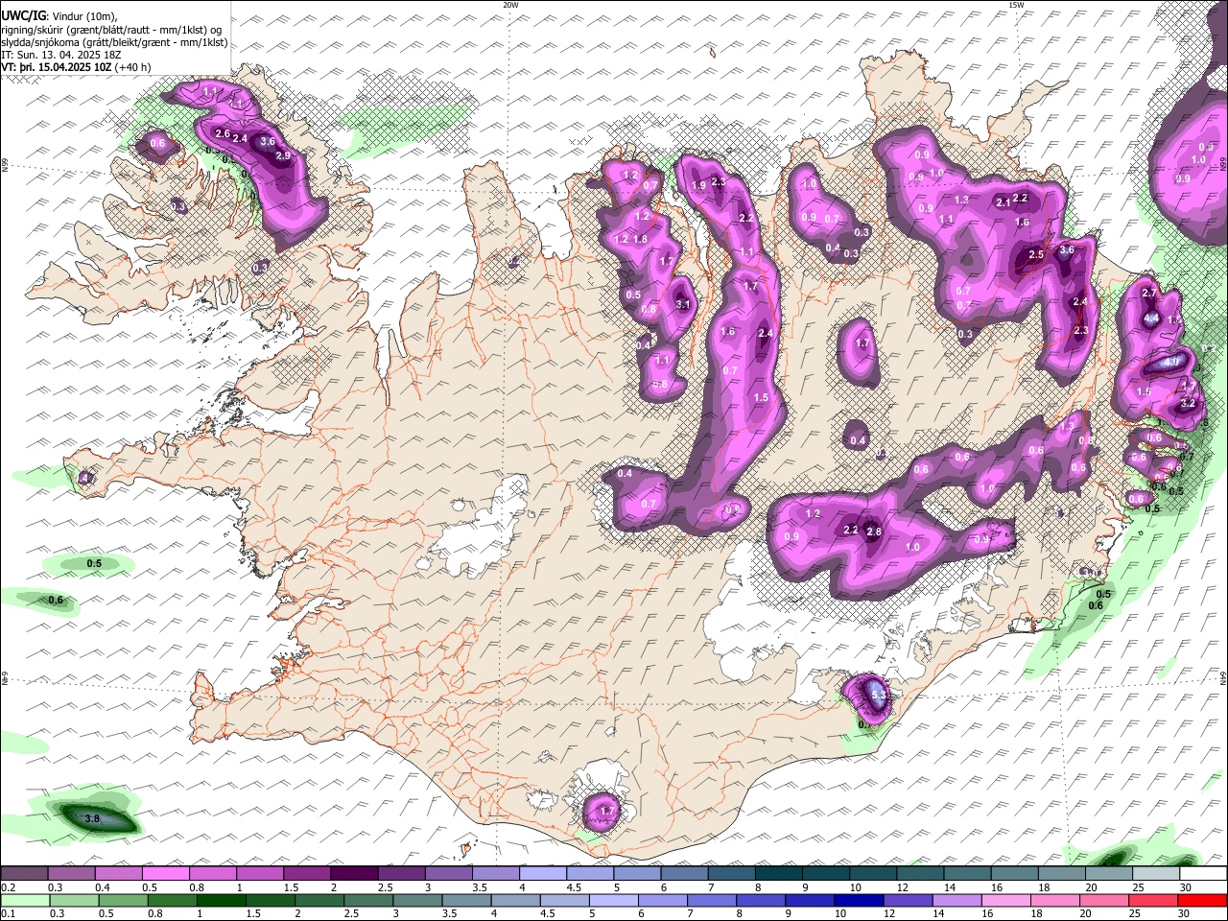Click the 4.4 snowfall value in the east
This screenshot has width=1228, height=921.
(1152, 319)
